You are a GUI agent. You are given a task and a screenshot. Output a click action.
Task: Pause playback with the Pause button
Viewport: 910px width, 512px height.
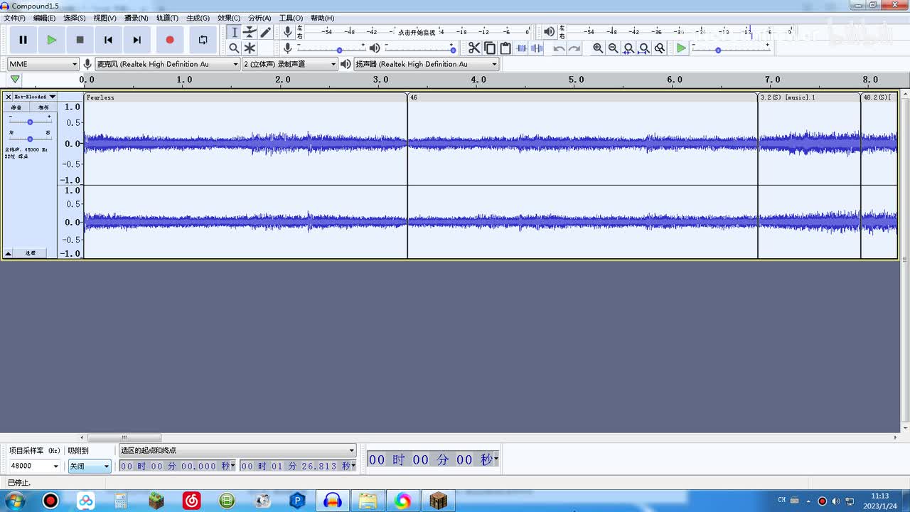click(23, 40)
